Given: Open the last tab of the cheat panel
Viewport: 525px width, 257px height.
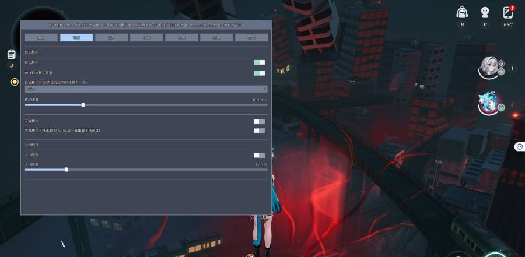Looking at the screenshot, I should point(251,37).
